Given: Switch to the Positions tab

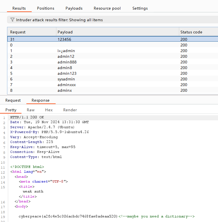Looking at the screenshot, I should tap(46, 8).
